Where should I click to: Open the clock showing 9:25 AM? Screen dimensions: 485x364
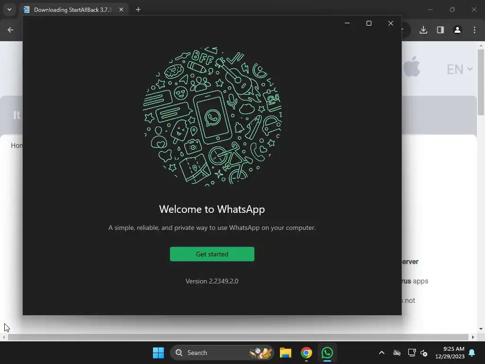[450, 353]
